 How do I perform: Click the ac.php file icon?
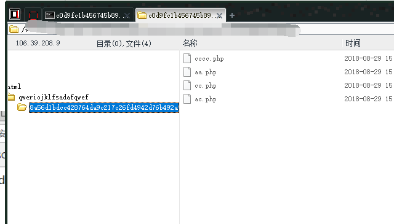(x=187, y=99)
